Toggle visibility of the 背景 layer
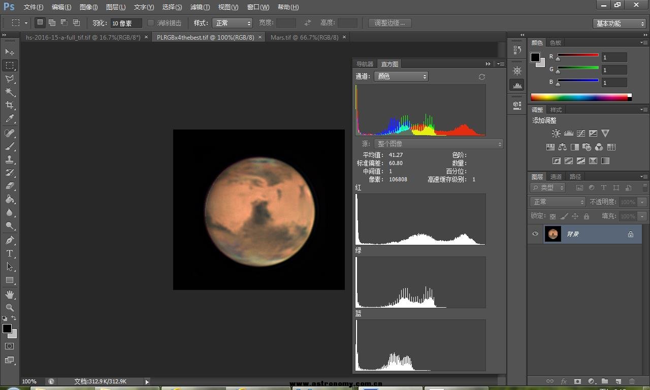Image resolution: width=650 pixels, height=390 pixels. [x=535, y=234]
